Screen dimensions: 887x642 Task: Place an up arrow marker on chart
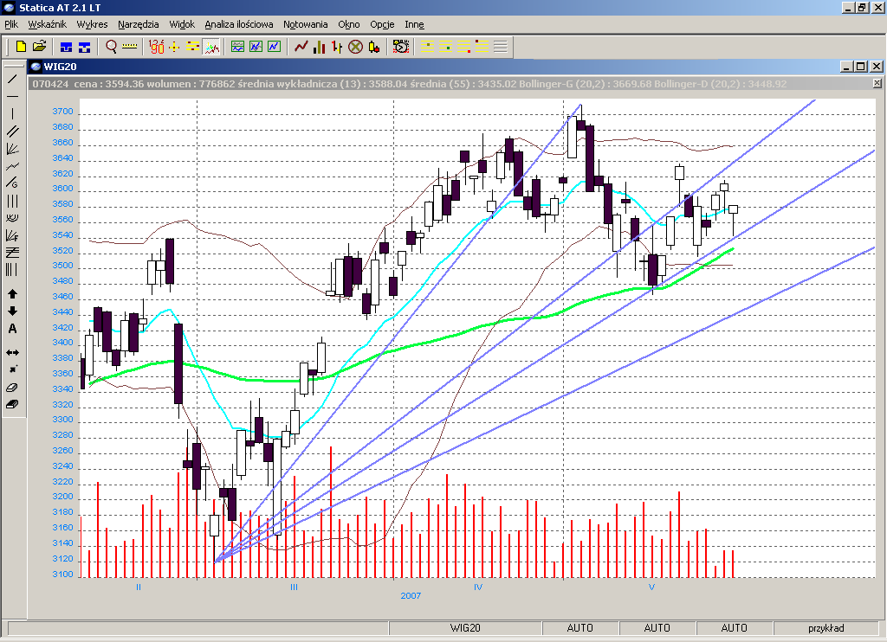click(12, 294)
